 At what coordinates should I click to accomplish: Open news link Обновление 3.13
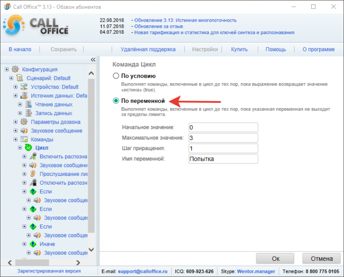(x=185, y=20)
